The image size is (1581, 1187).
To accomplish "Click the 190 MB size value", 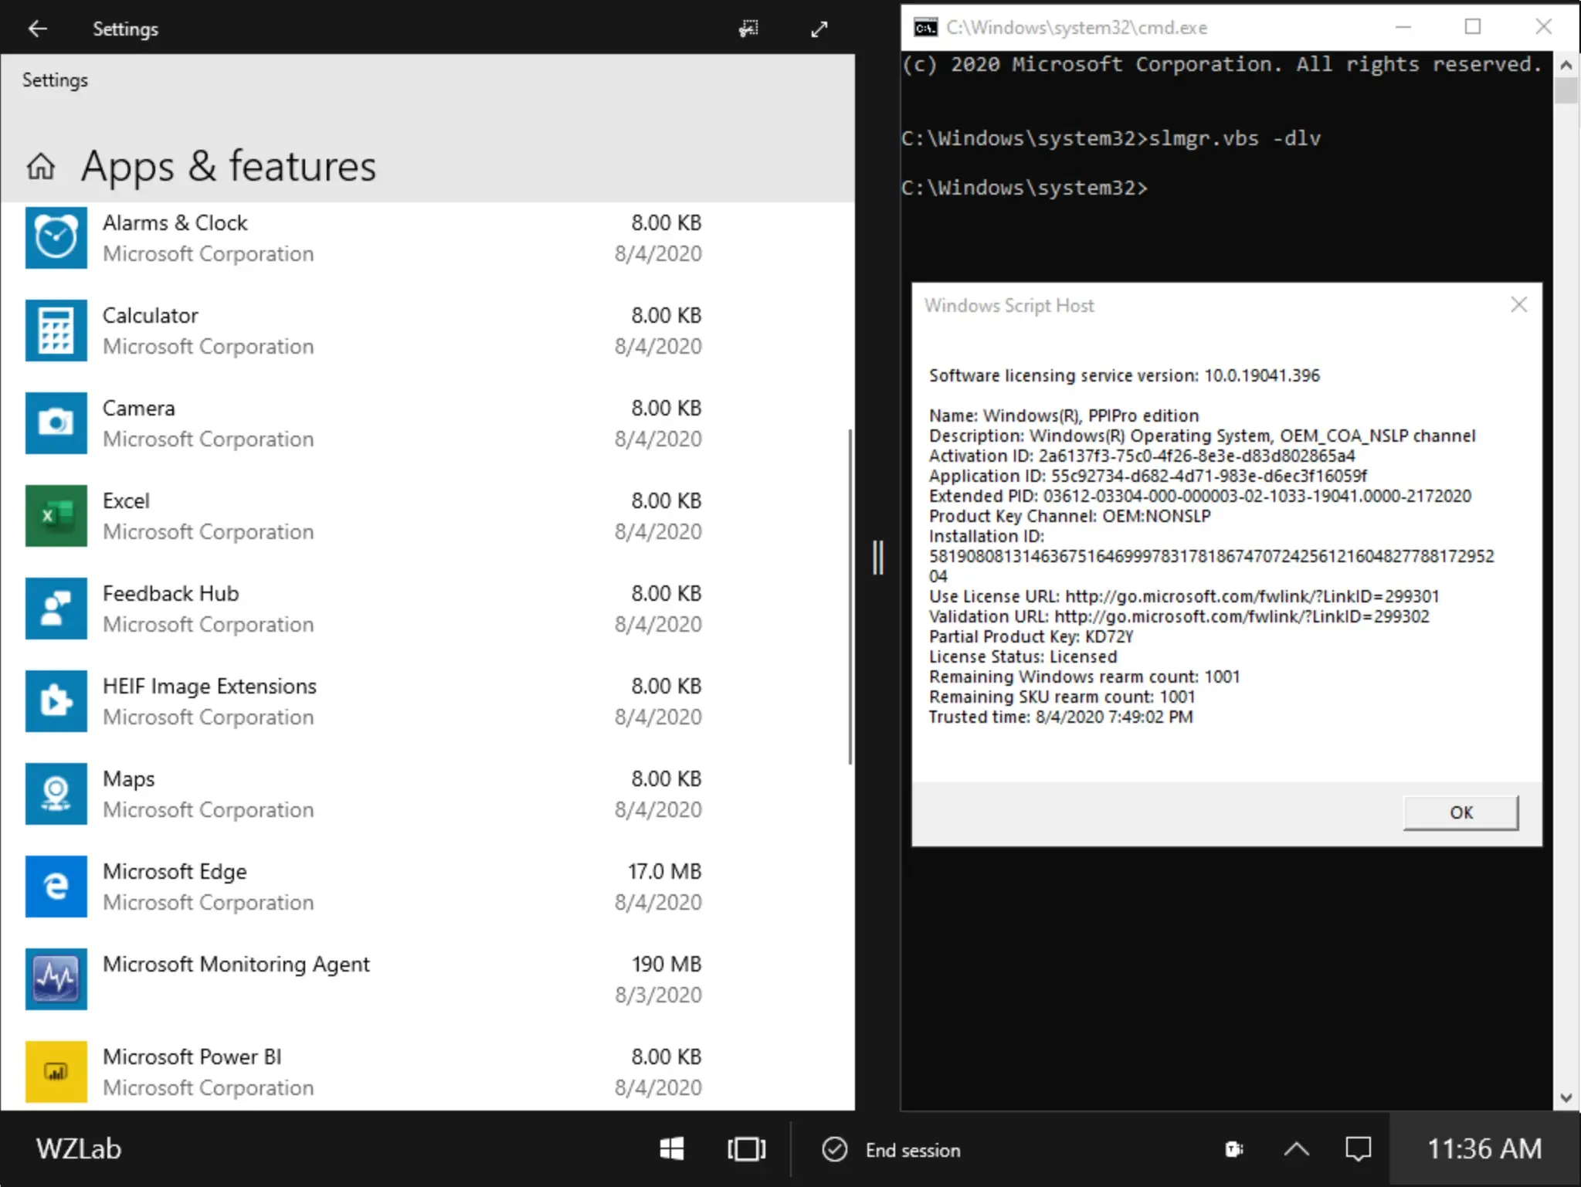I will tap(667, 965).
